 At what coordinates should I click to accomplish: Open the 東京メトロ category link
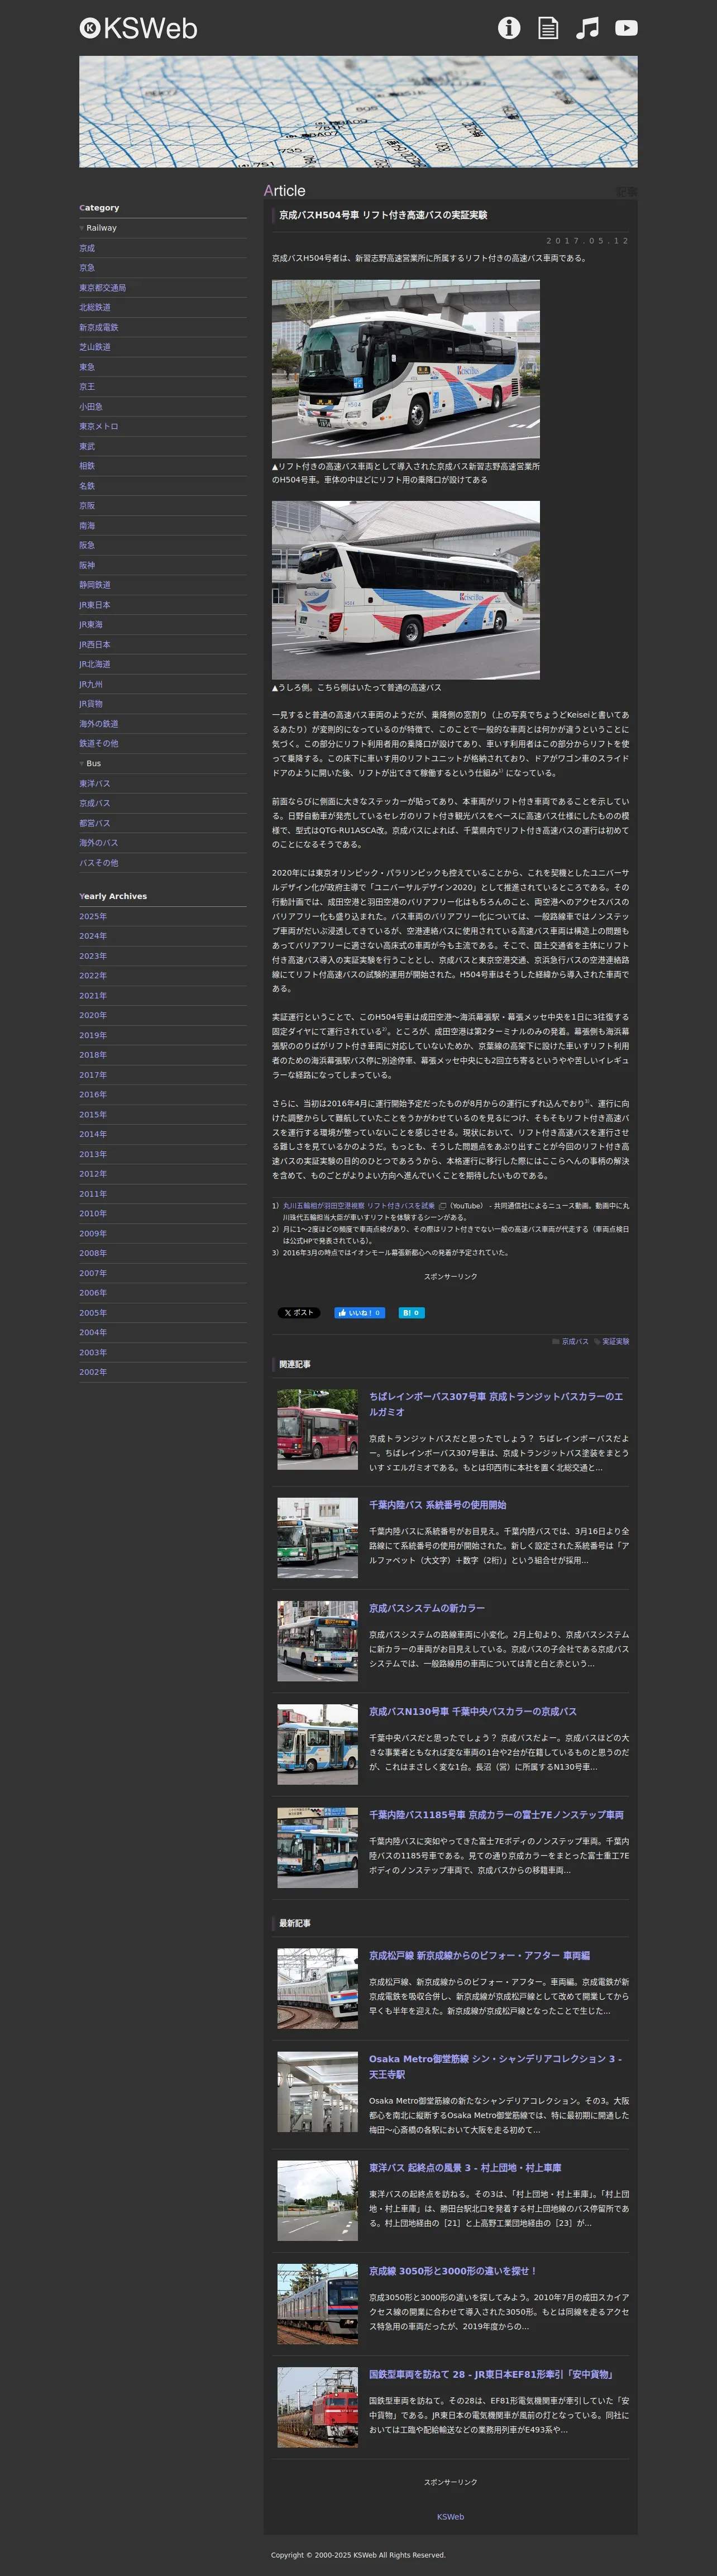point(99,427)
